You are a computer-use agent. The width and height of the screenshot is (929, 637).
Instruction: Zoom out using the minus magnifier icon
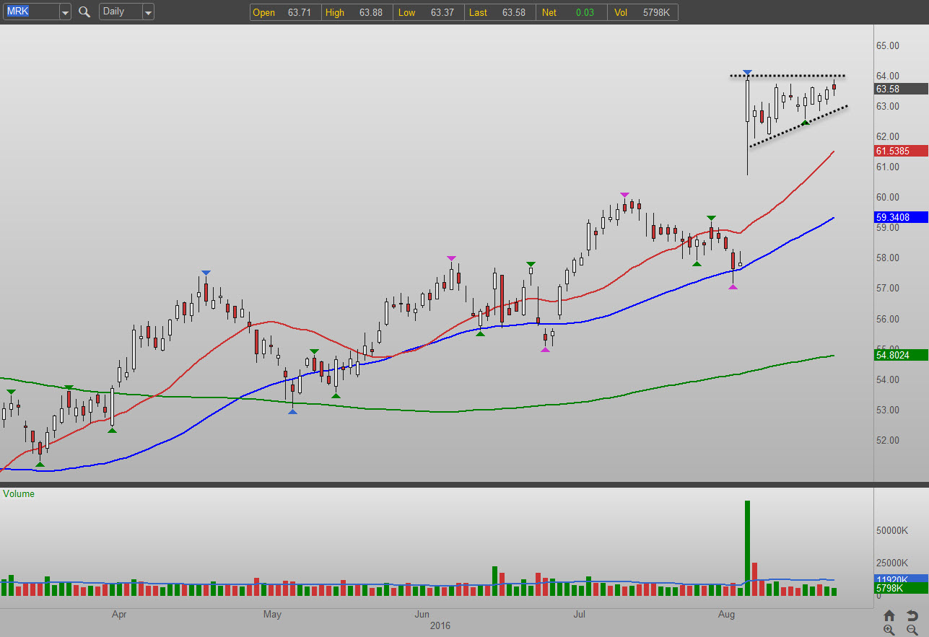[x=912, y=630]
